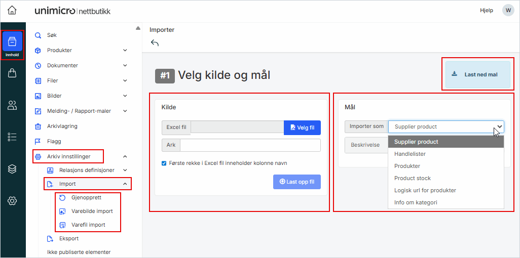Open the customers people icon in rail

(x=12, y=105)
